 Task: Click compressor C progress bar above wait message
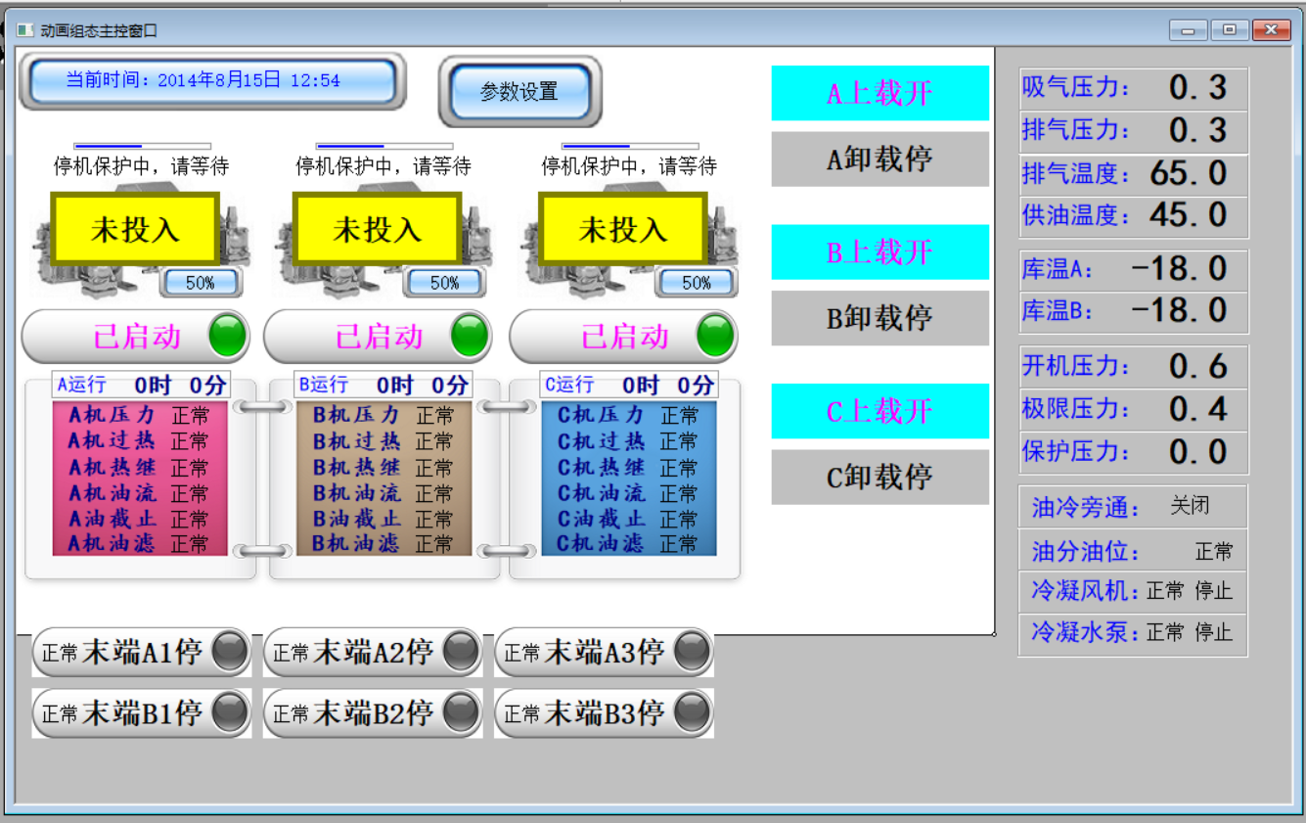click(x=630, y=146)
